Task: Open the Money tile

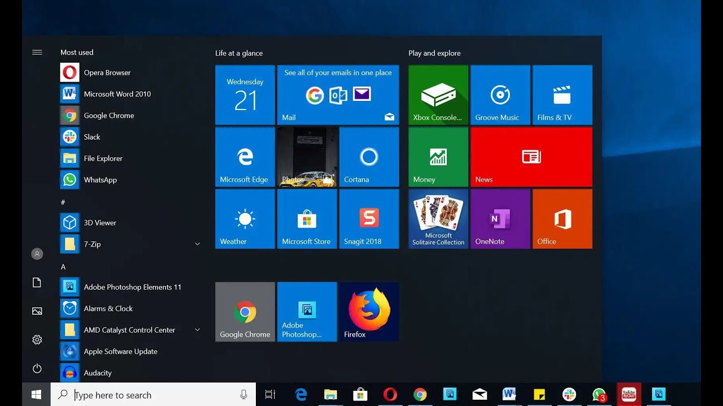Action: pyautogui.click(x=438, y=157)
